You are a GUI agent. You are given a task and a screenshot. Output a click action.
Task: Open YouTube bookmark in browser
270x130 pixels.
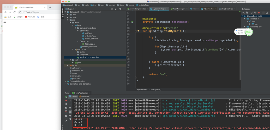[x=30, y=17]
